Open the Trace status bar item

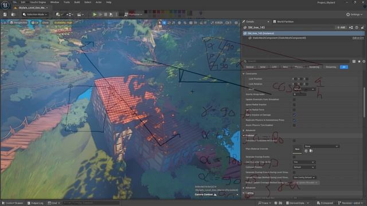tap(264, 203)
